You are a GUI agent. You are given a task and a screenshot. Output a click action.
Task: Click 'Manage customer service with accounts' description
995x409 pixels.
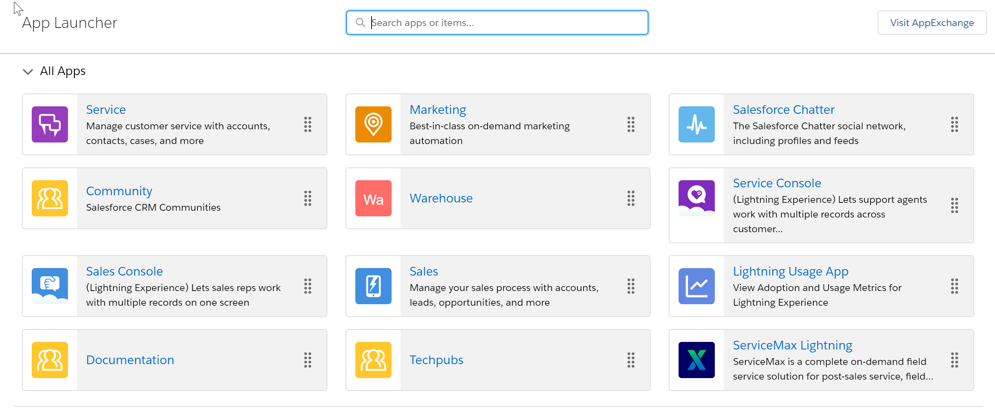[x=178, y=133]
